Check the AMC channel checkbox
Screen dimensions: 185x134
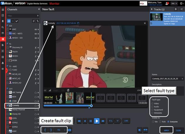(8, 29)
